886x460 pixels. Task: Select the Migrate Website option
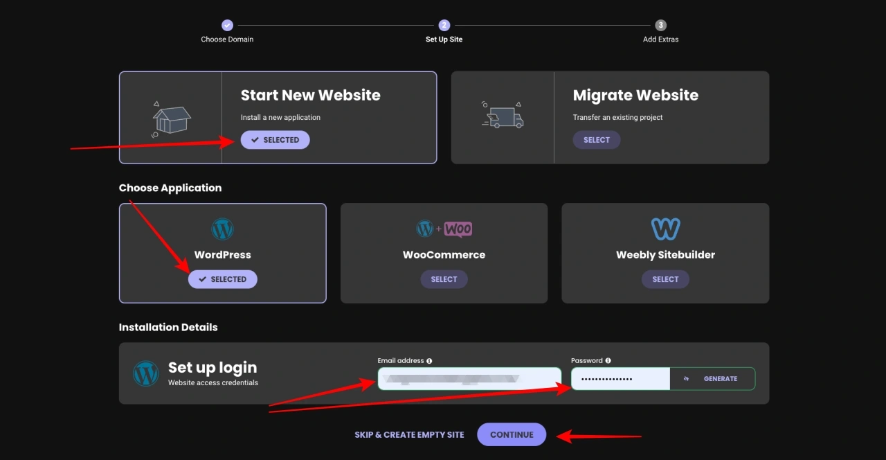pyautogui.click(x=596, y=139)
